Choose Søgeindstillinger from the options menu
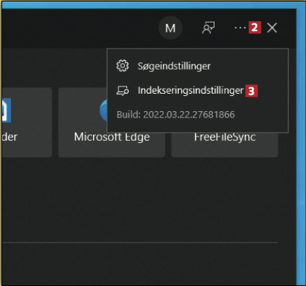This screenshot has height=286, width=306. (x=198, y=66)
